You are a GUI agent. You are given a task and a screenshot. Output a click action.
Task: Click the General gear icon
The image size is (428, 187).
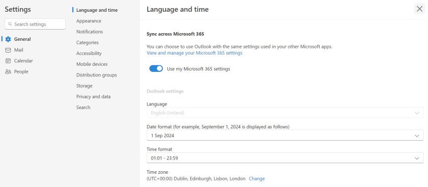[x=8, y=39]
